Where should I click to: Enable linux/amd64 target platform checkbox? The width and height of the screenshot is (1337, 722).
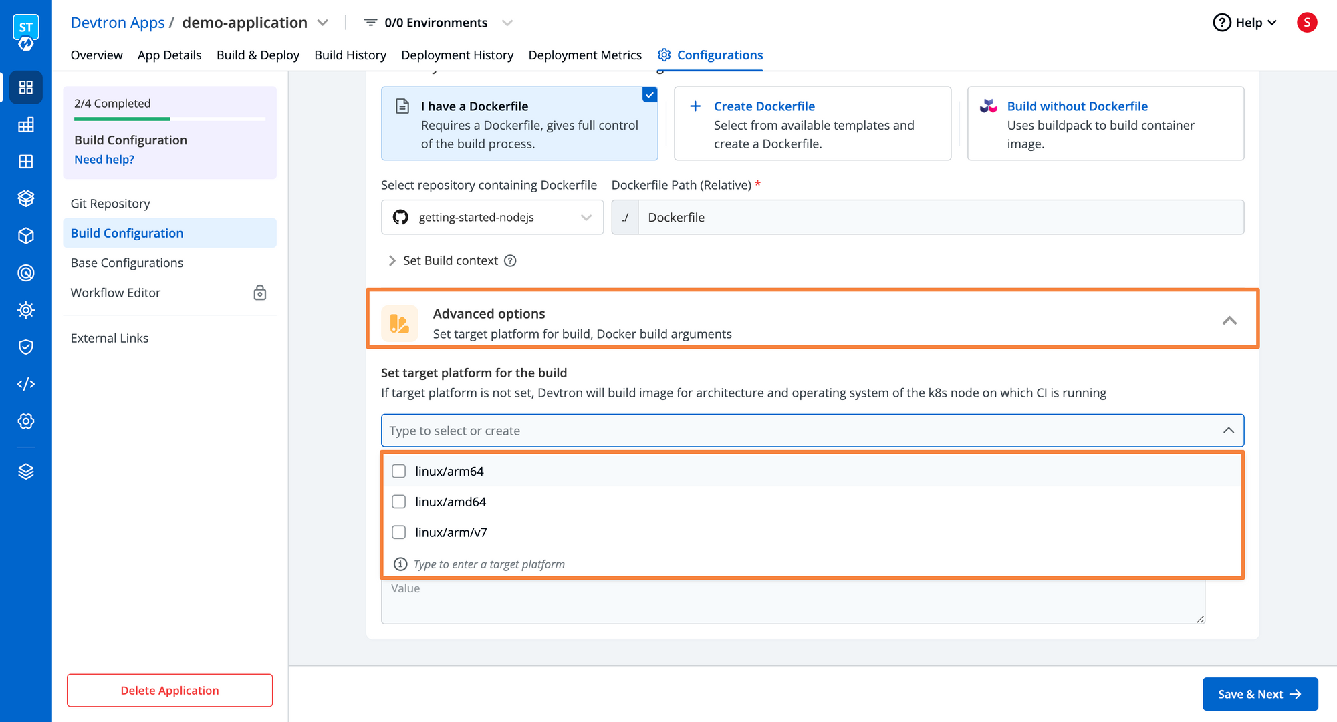tap(398, 502)
